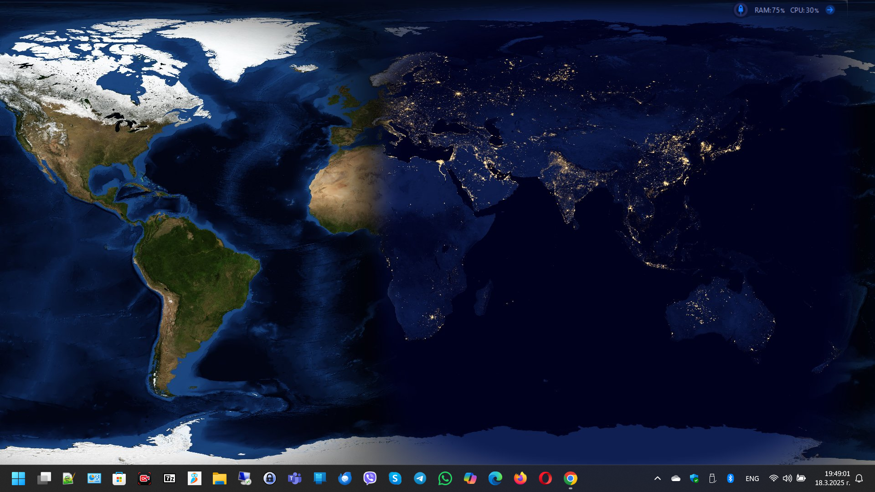Open Microsoft Store from the taskbar
The image size is (875, 492).
point(119,478)
